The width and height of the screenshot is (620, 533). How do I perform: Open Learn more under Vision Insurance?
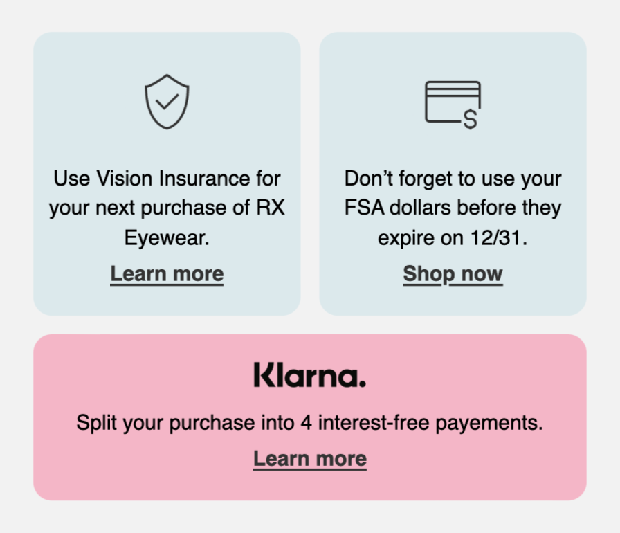[167, 274]
